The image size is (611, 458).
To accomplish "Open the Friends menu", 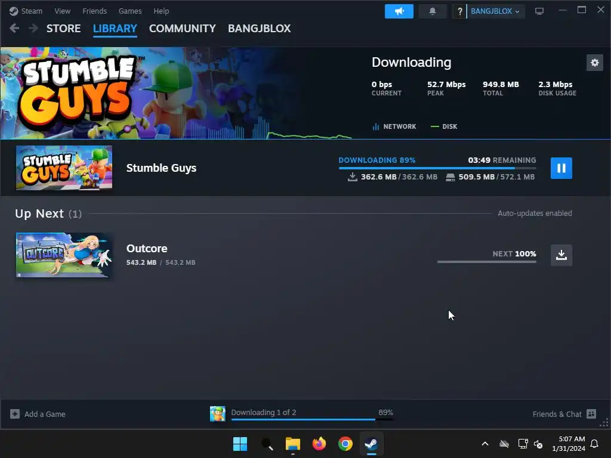I will tap(95, 11).
